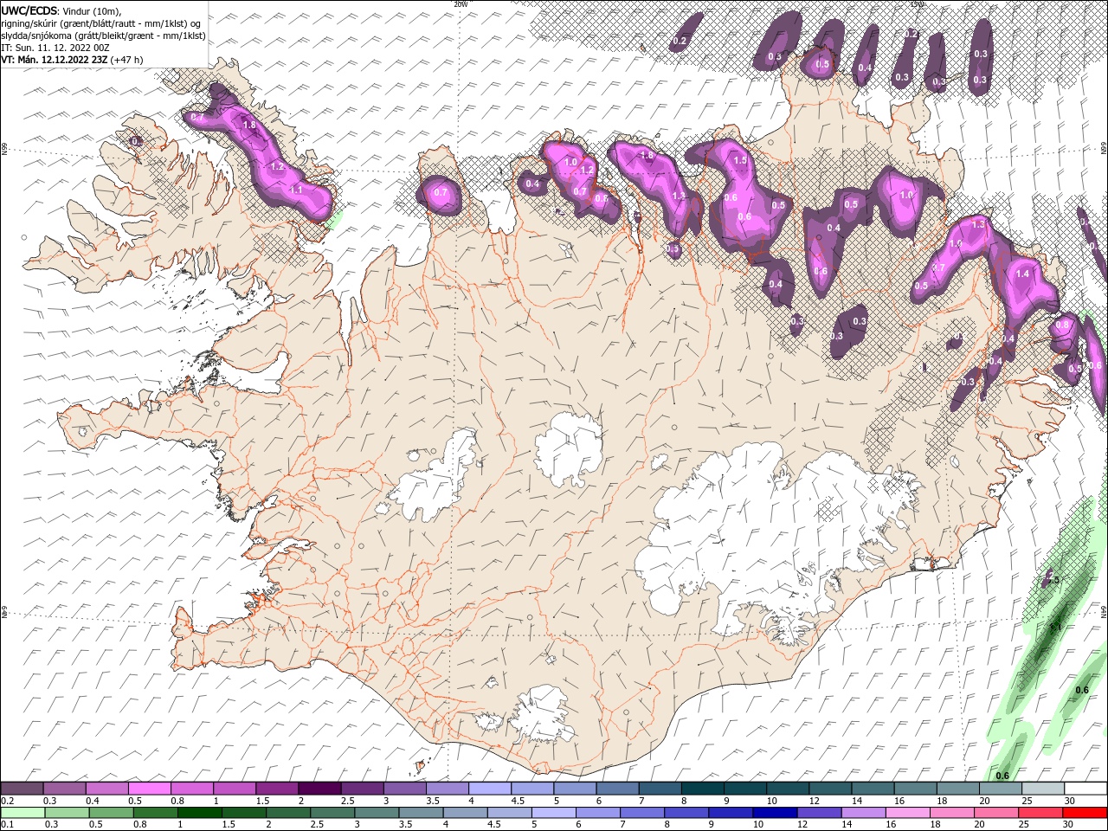Select the white snow swatch at 30
Image resolution: width=1108 pixels, height=831 pixels.
(x=1085, y=788)
